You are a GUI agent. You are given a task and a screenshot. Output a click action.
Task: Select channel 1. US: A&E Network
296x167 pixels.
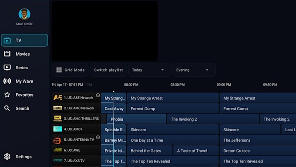(76, 97)
